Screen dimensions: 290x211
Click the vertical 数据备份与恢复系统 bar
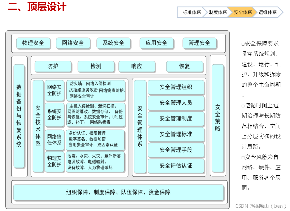pyautogui.click(x=19, y=116)
